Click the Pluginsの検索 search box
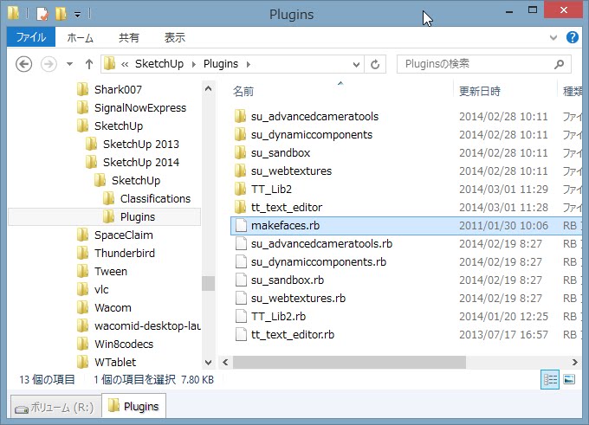The image size is (589, 425). (484, 64)
